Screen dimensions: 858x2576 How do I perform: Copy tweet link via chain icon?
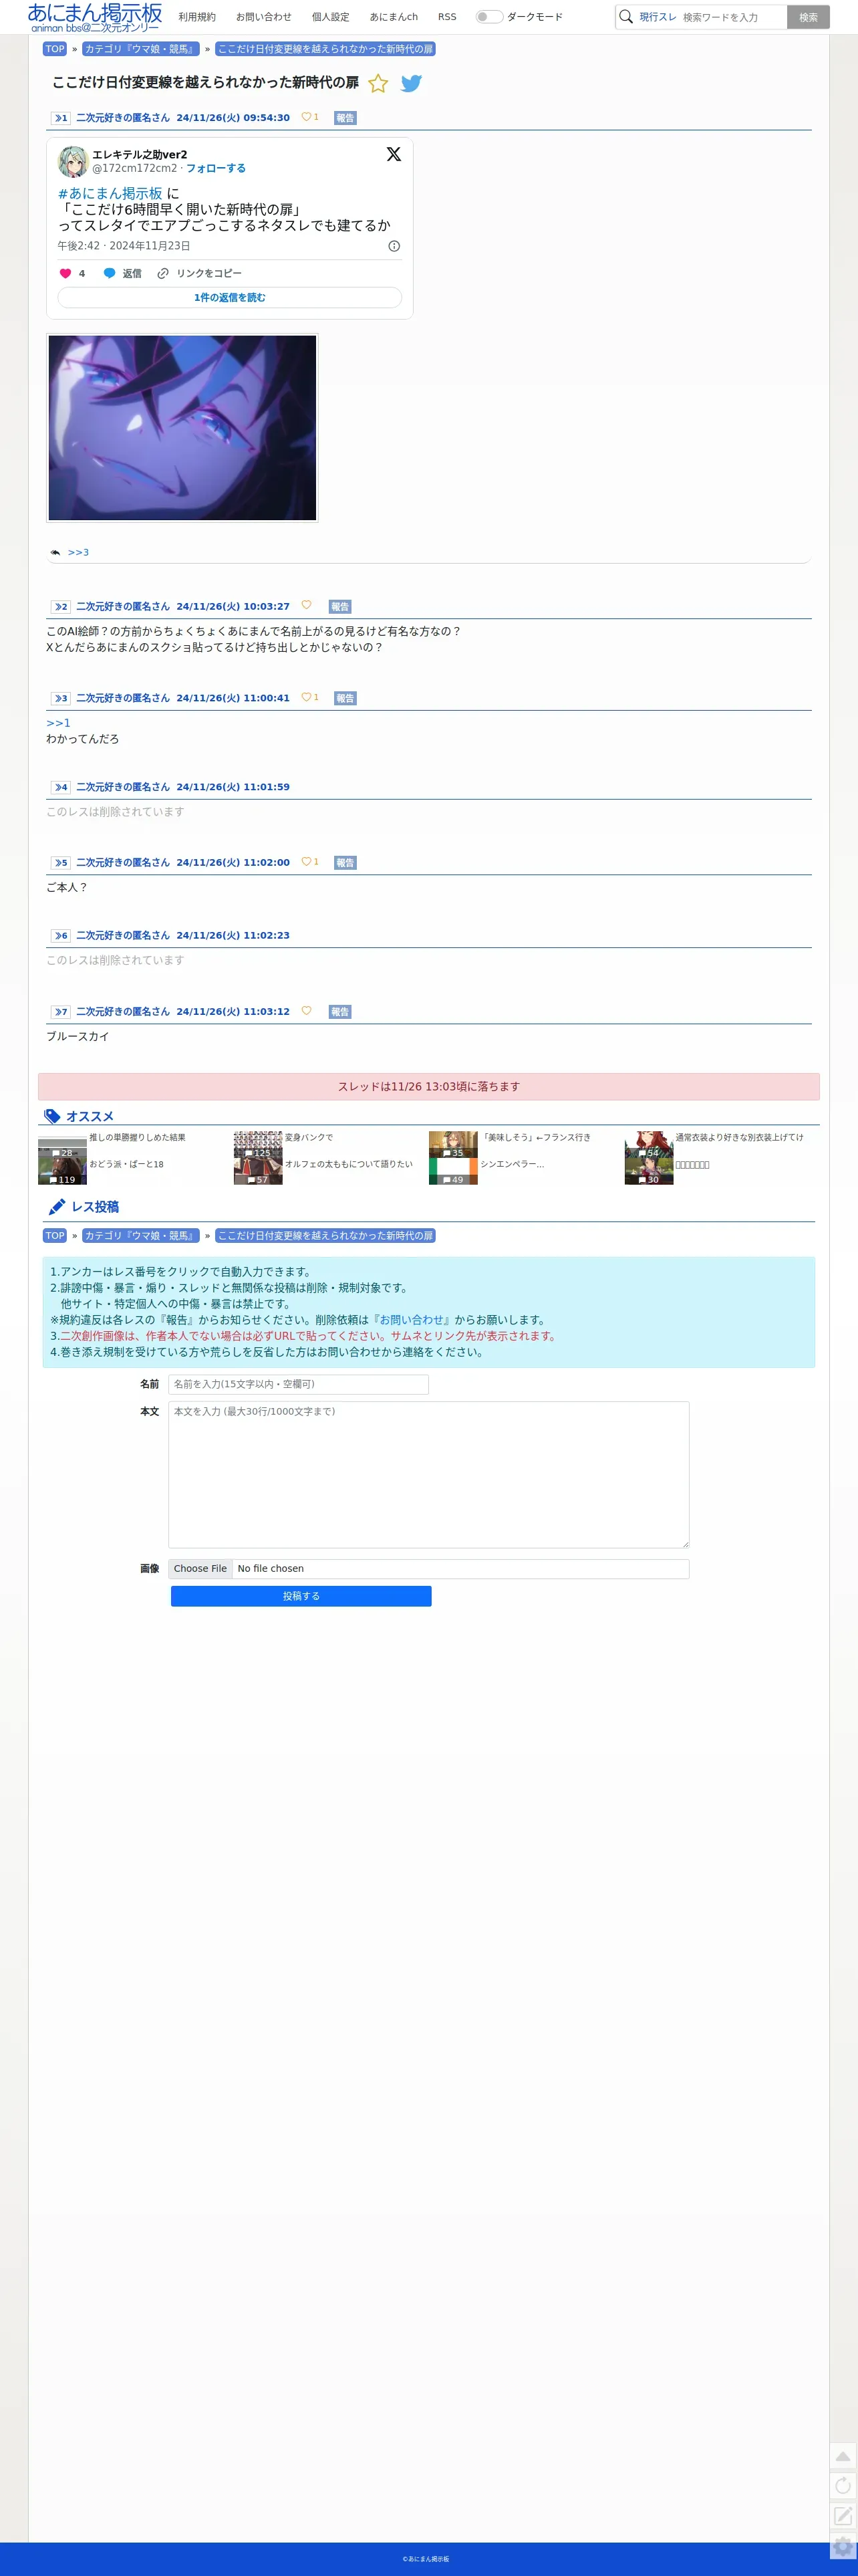[163, 273]
